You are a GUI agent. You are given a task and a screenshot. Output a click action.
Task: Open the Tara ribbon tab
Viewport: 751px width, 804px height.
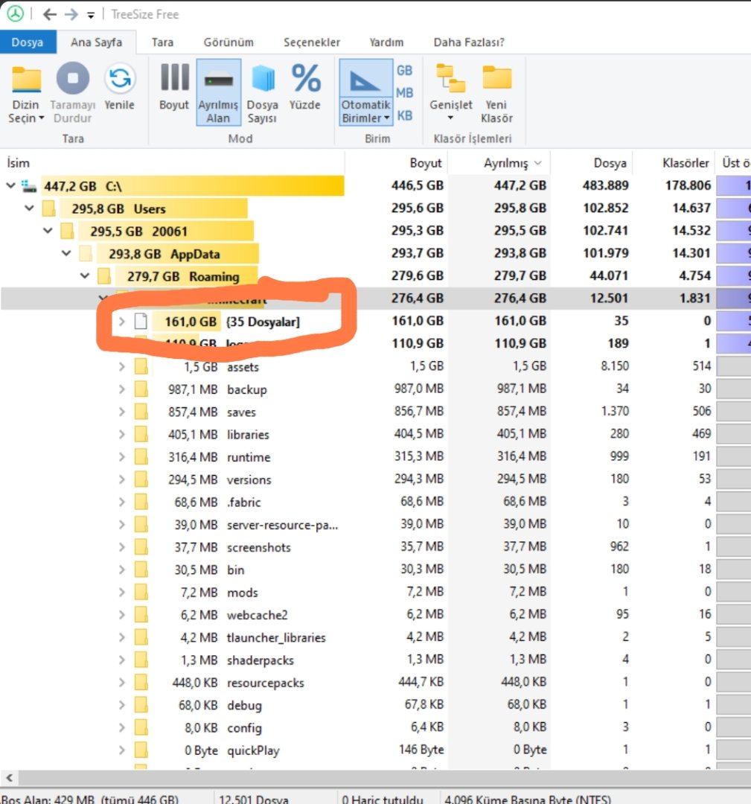[162, 42]
